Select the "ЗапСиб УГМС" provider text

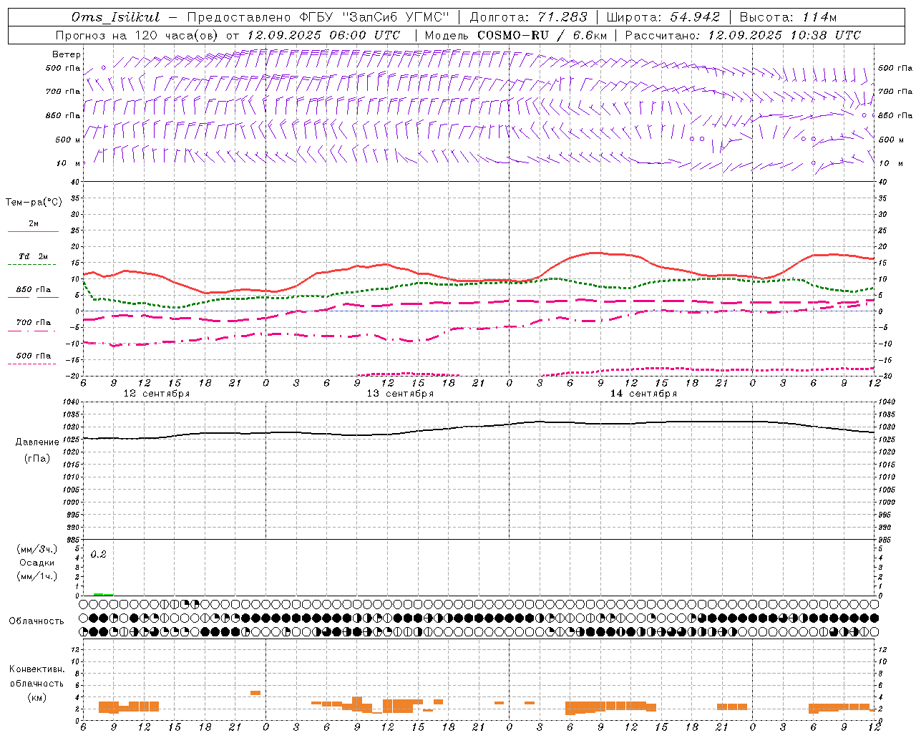(396, 17)
